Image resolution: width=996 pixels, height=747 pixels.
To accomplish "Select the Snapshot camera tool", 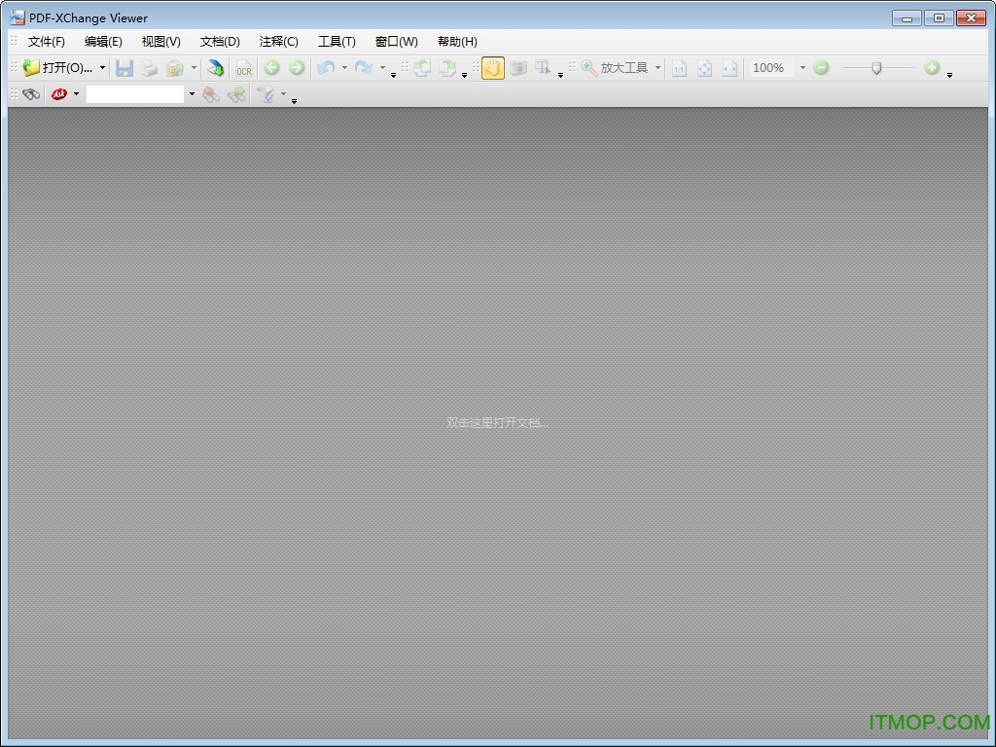I will pos(518,68).
